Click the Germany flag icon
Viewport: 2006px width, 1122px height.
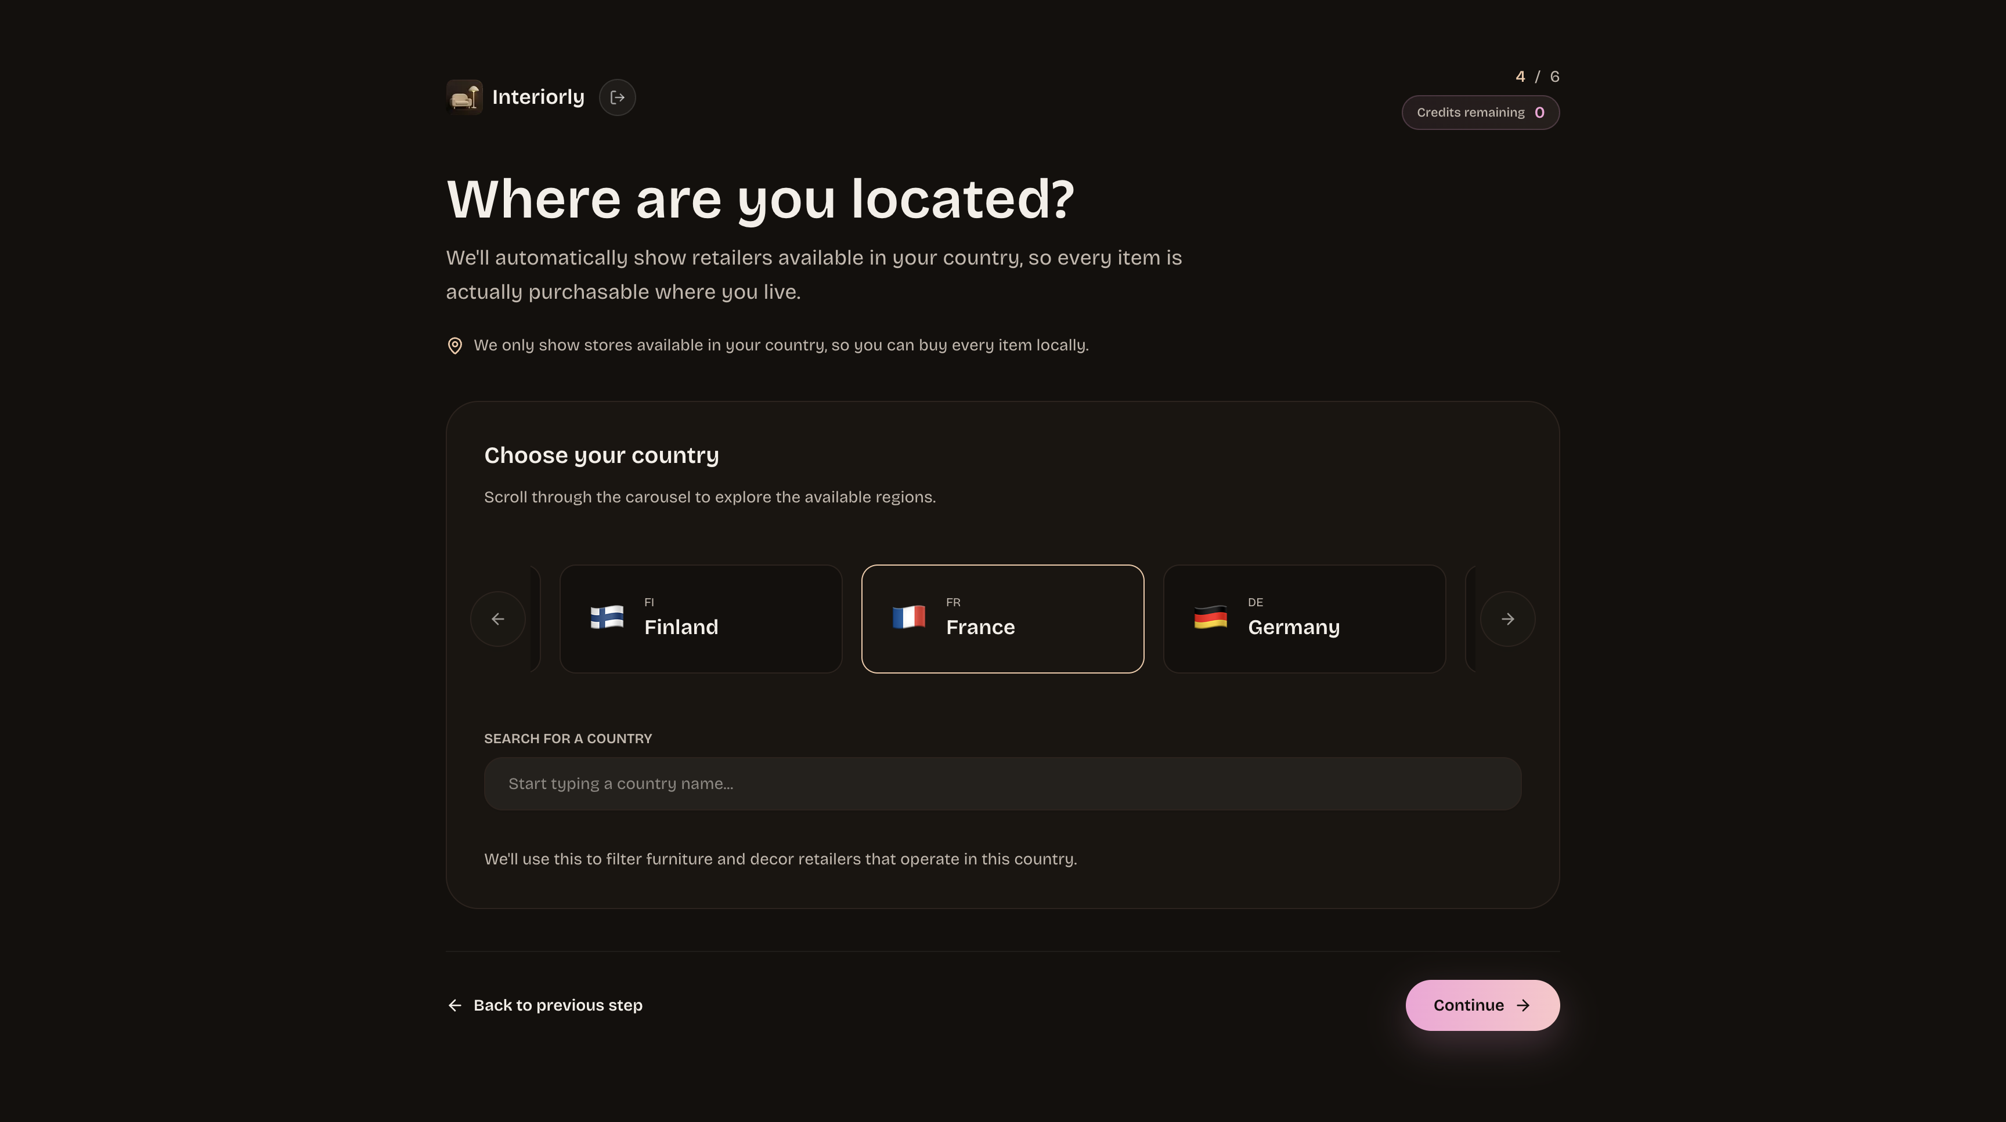pyautogui.click(x=1210, y=617)
